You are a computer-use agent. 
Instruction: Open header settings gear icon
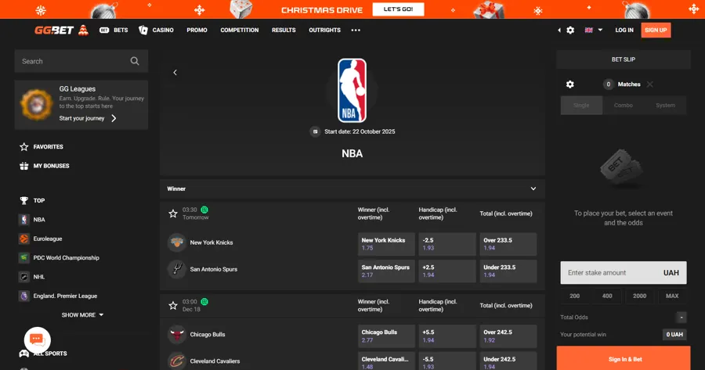(570, 30)
